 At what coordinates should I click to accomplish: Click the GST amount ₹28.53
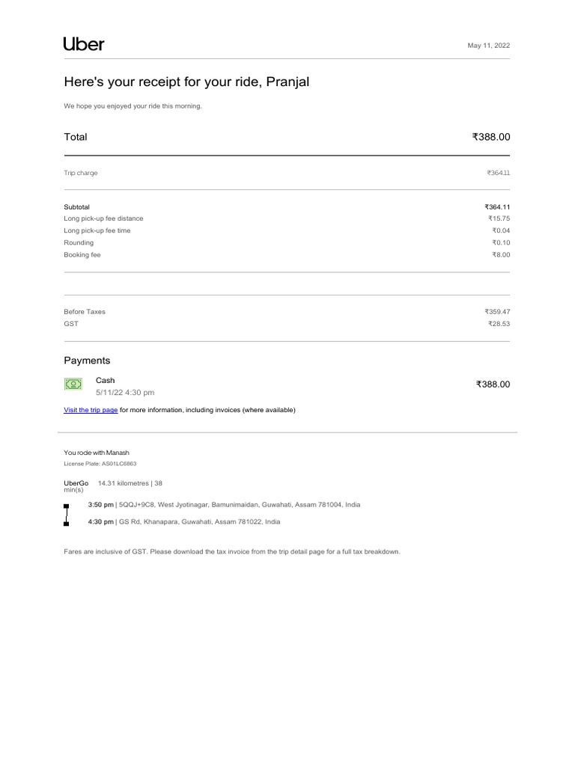(499, 324)
